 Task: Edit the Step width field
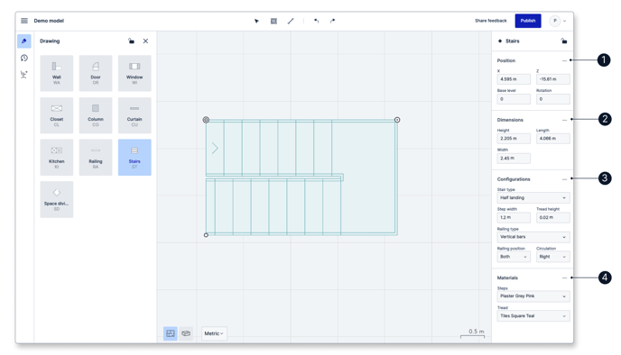[x=514, y=217]
